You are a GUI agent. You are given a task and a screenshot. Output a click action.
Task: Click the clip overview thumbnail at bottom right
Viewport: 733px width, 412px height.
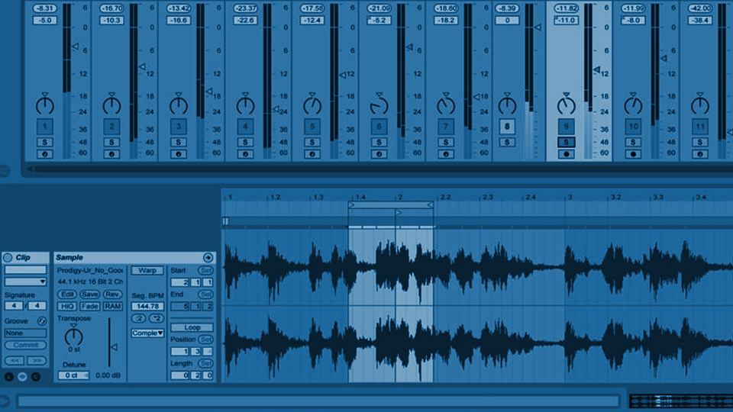(680, 401)
